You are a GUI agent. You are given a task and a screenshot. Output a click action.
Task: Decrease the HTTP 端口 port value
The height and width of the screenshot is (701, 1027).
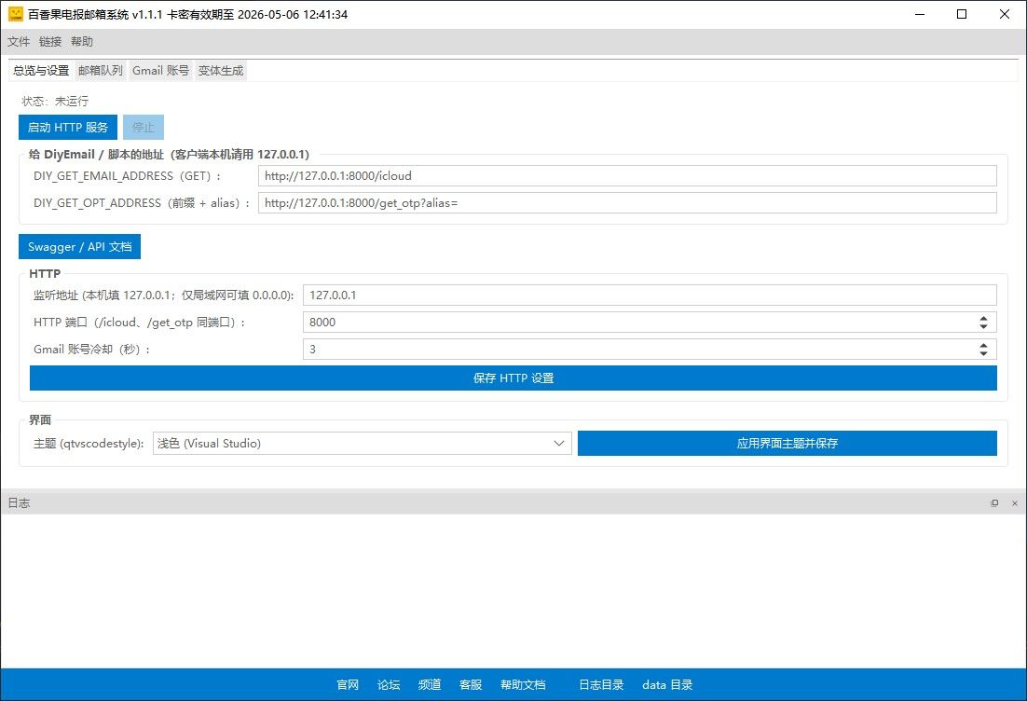tap(983, 326)
